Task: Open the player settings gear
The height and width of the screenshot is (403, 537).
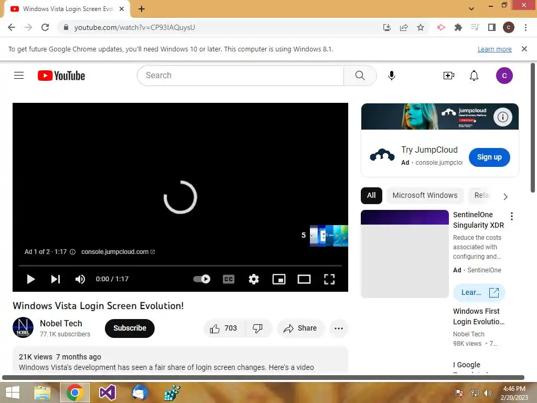Action: click(254, 279)
